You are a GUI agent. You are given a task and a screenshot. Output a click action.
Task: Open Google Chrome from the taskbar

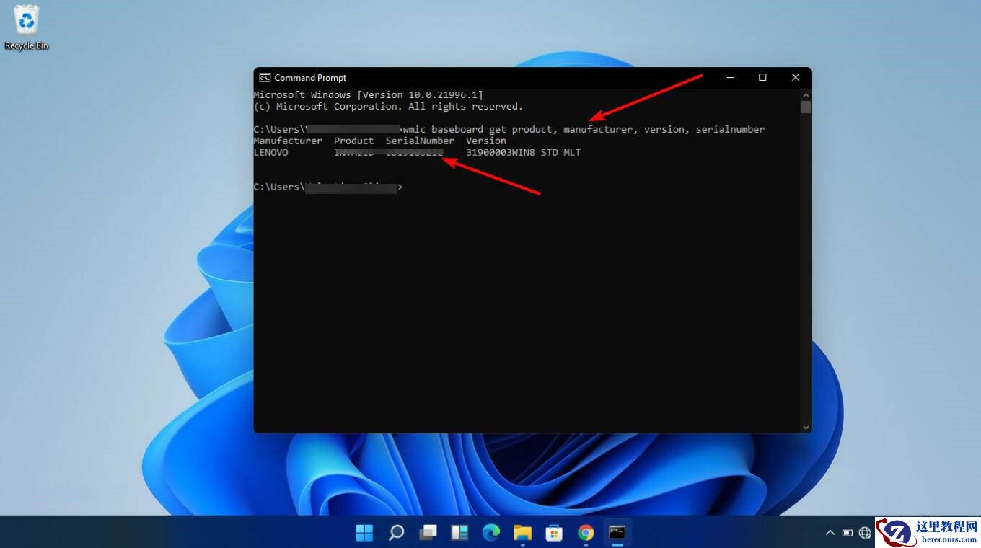586,532
